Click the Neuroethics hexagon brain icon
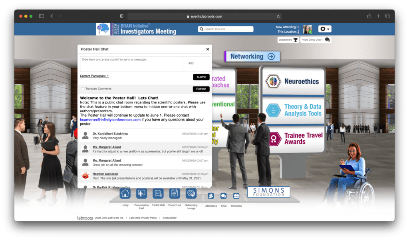 point(273,81)
